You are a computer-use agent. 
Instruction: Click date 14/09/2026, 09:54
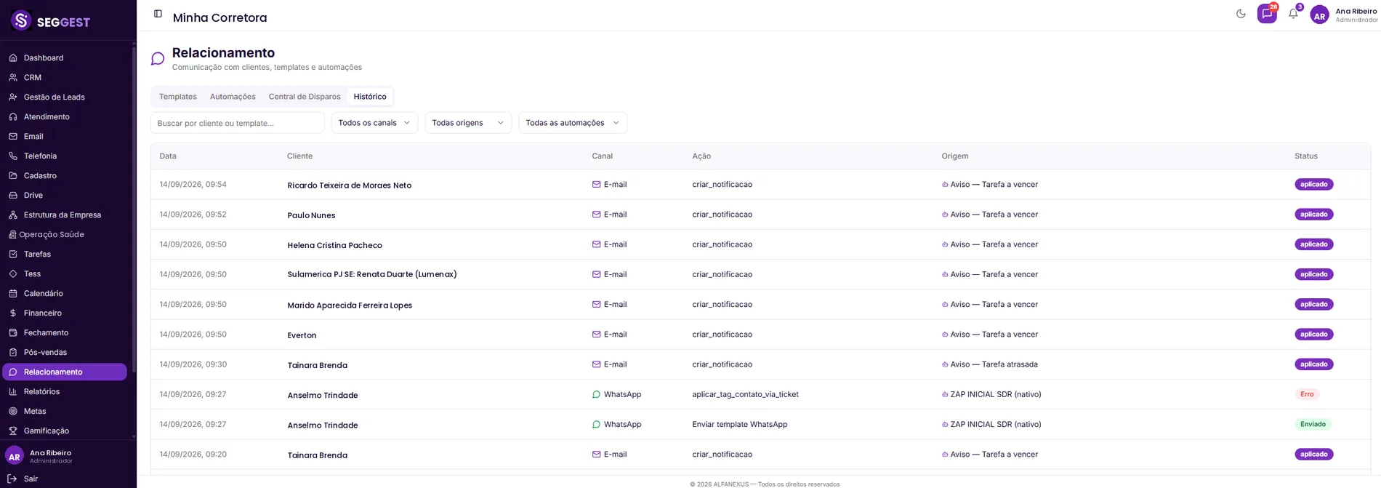point(193,185)
